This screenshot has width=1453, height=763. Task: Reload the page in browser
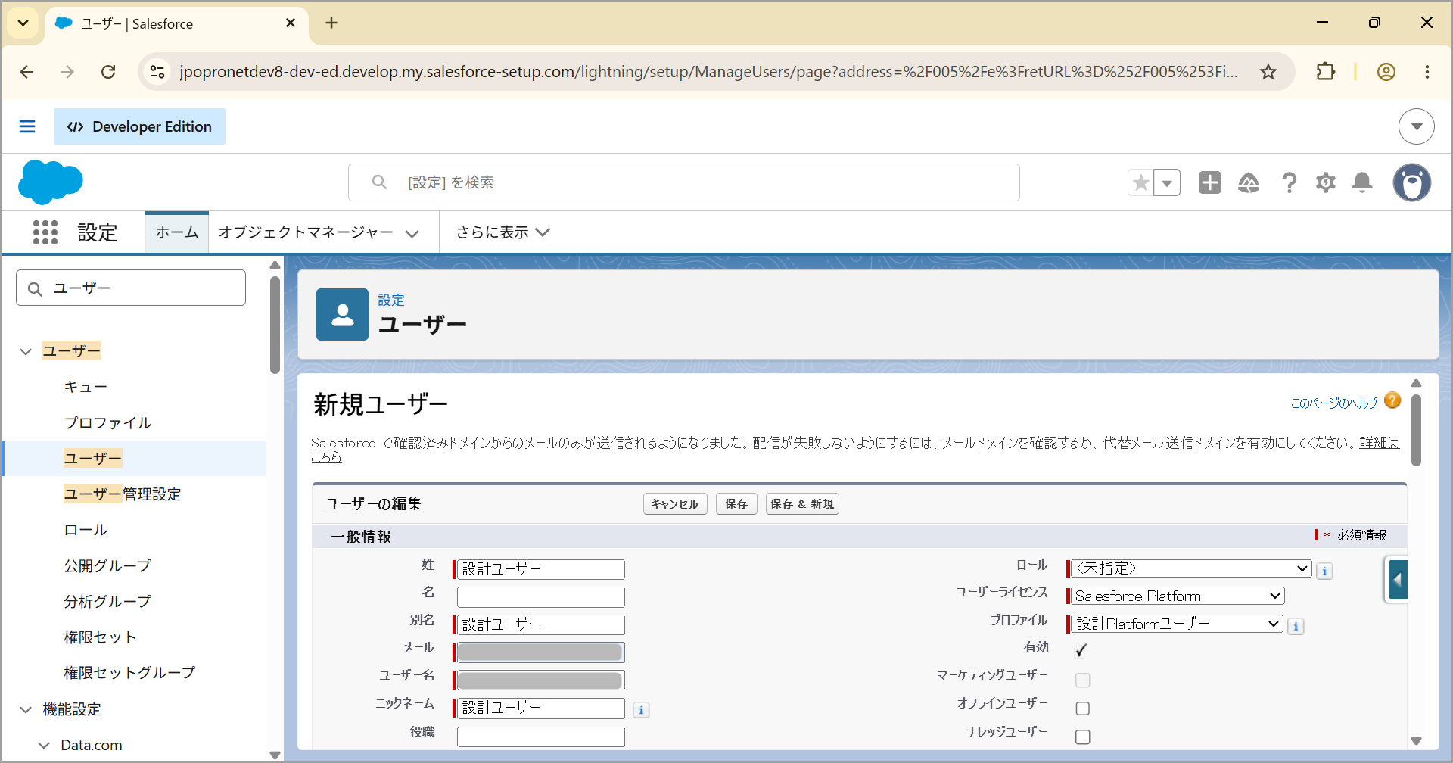(x=108, y=72)
